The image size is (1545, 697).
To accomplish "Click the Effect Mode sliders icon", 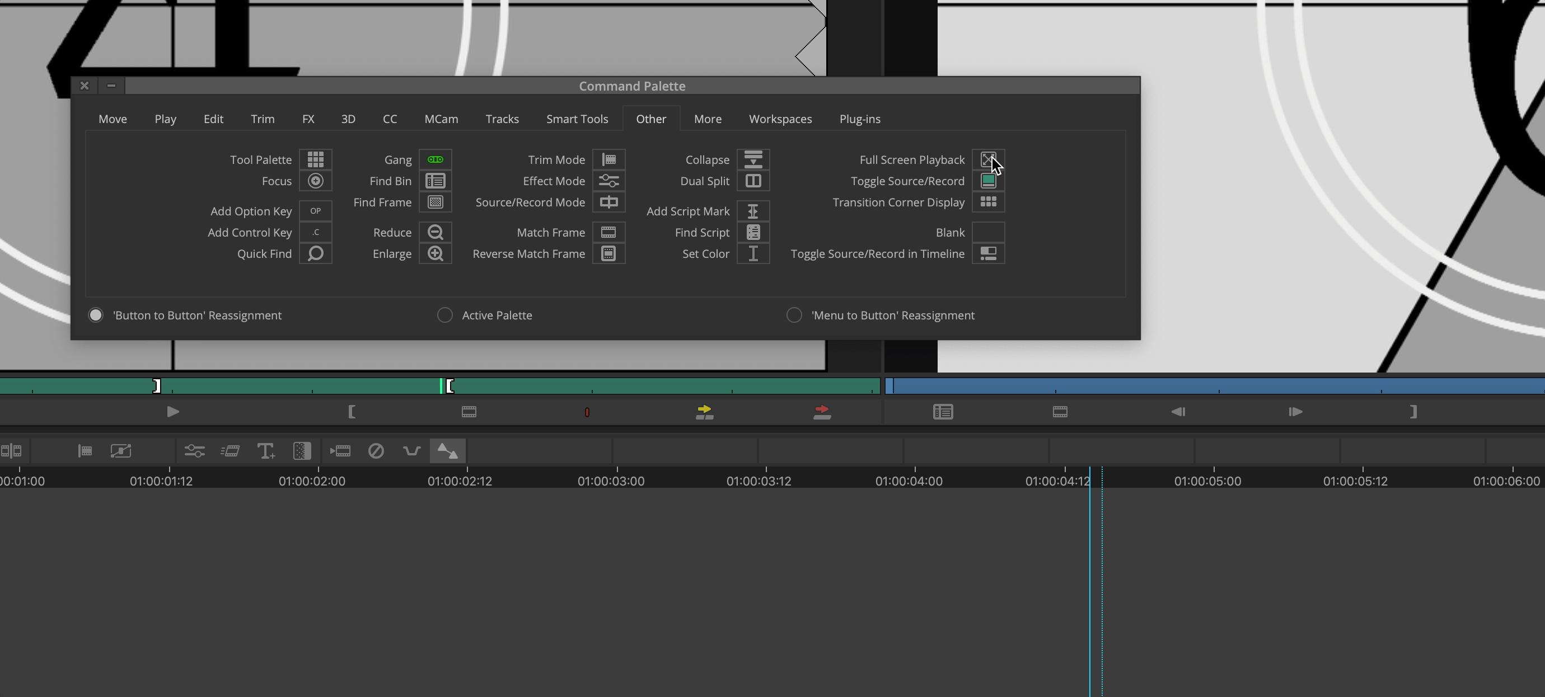I will [x=609, y=181].
